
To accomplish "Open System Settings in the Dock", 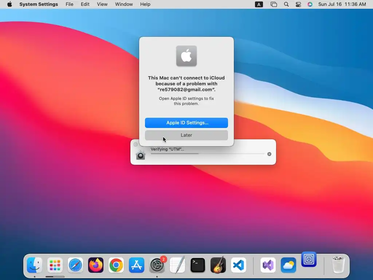I will pyautogui.click(x=157, y=265).
